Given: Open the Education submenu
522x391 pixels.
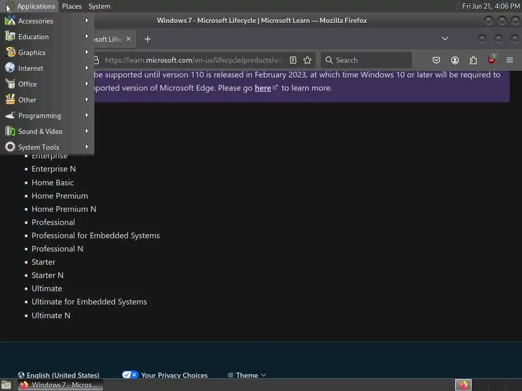Looking at the screenshot, I should (47, 37).
